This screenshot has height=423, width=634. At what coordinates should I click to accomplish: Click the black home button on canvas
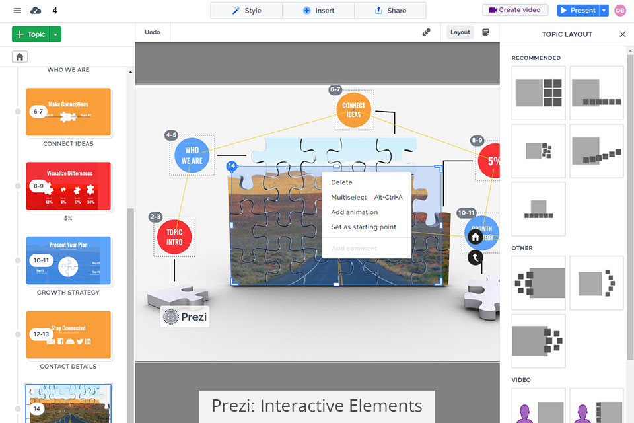click(x=475, y=237)
